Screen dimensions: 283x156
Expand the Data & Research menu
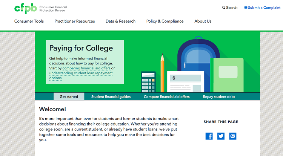[121, 21]
